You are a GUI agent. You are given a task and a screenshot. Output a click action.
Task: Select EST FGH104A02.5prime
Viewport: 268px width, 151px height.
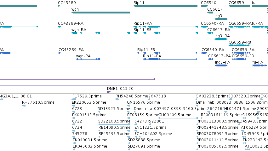pos(138,137)
